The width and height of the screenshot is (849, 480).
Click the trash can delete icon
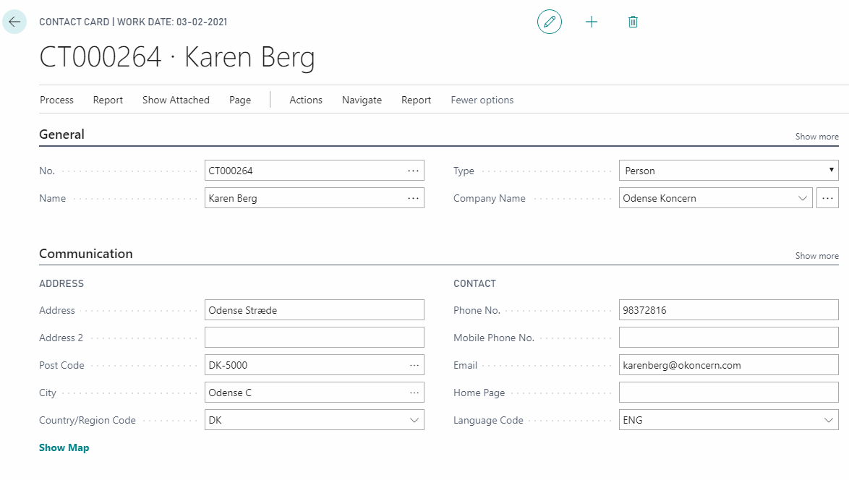coord(633,22)
